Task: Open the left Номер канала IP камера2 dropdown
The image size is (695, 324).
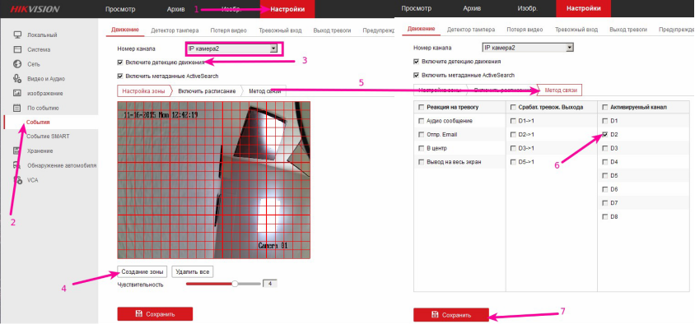Action: pos(233,49)
